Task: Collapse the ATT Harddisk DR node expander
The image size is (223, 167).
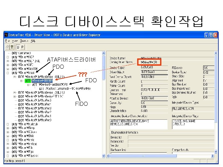Action: coord(28,85)
